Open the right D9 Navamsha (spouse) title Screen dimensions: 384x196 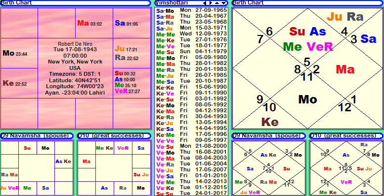pos(266,135)
